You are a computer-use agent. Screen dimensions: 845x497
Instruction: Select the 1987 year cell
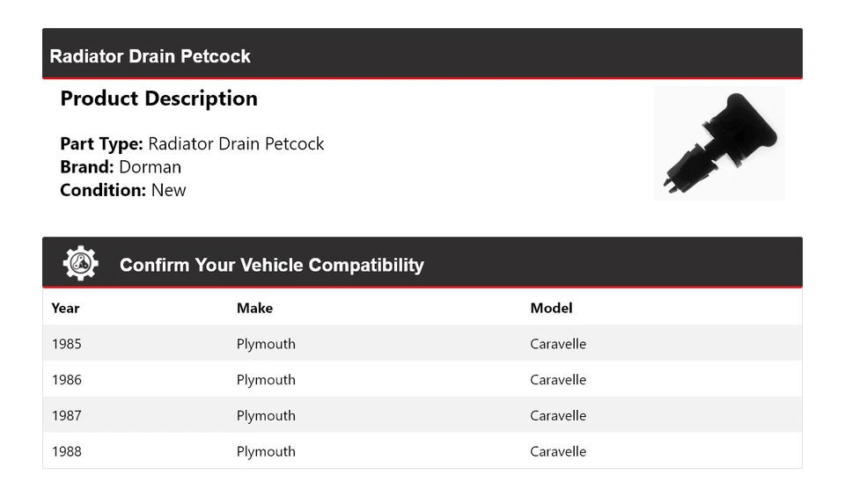pos(66,416)
